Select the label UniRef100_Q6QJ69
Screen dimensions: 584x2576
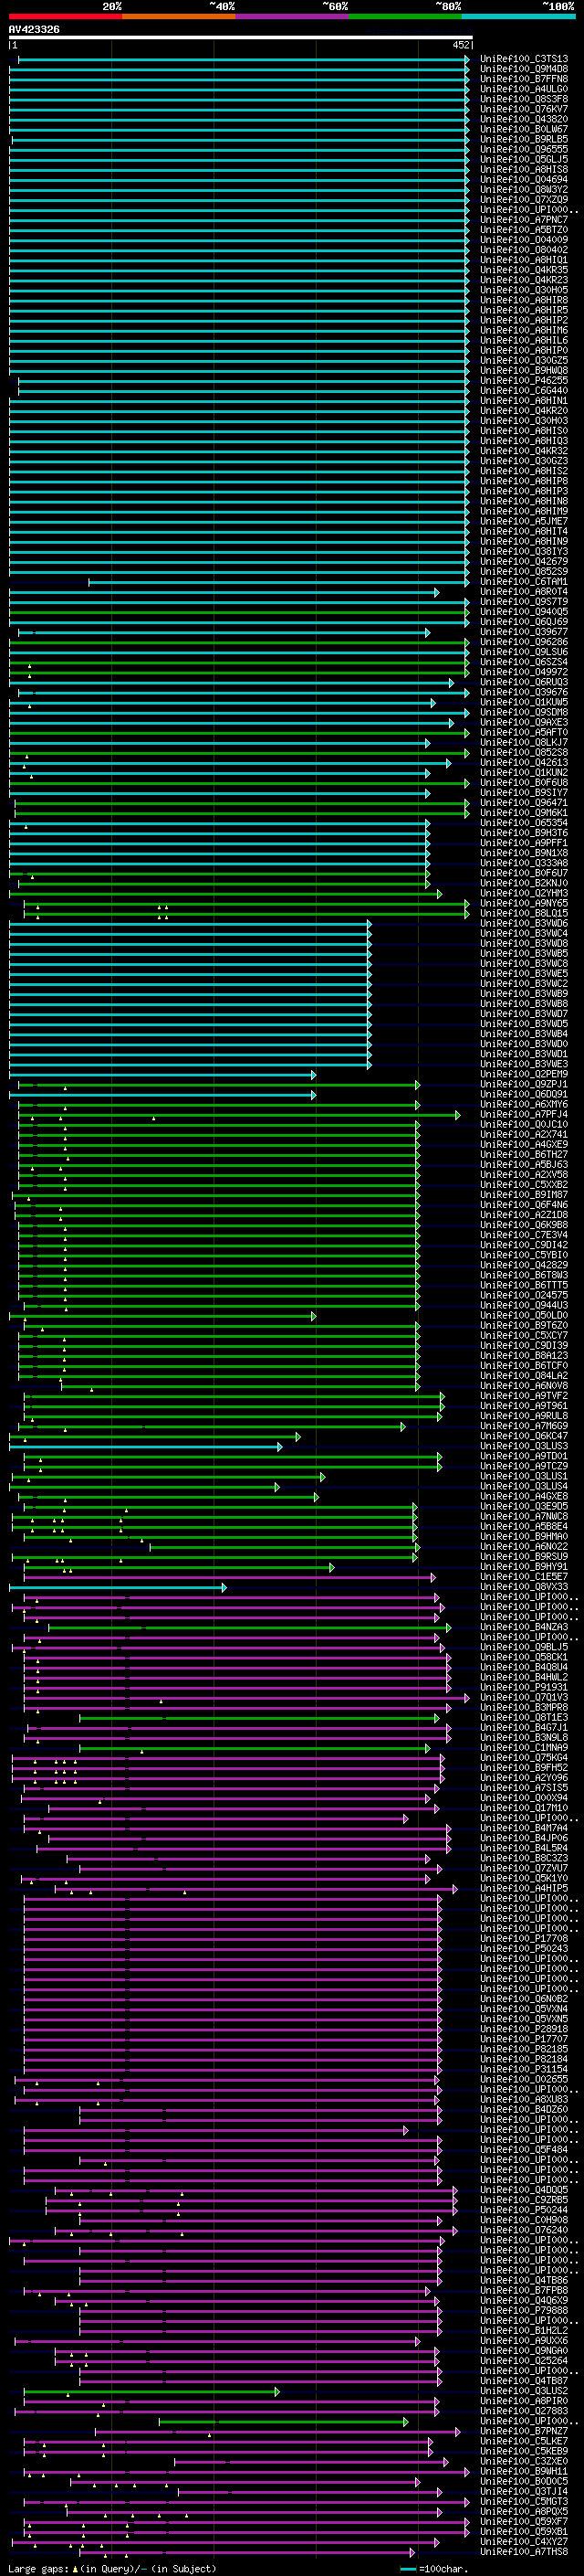coord(524,622)
